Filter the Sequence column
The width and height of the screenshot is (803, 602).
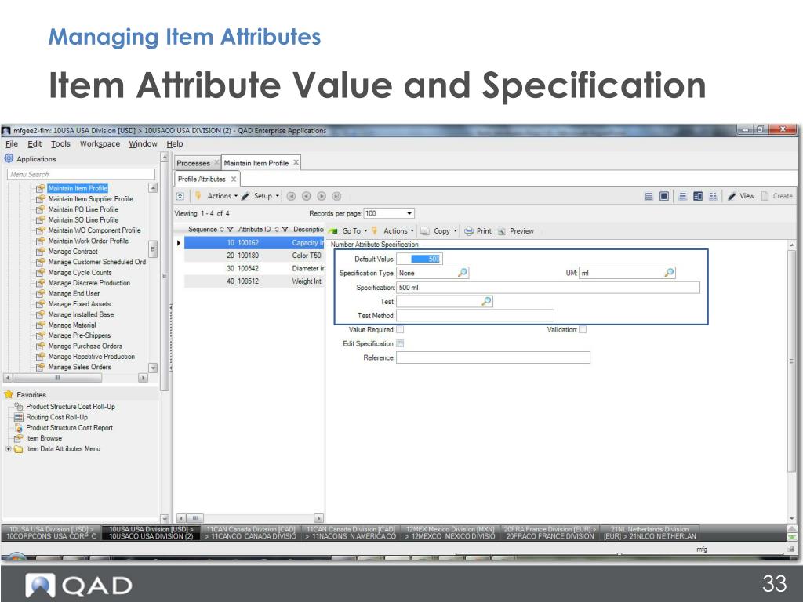[x=230, y=230]
